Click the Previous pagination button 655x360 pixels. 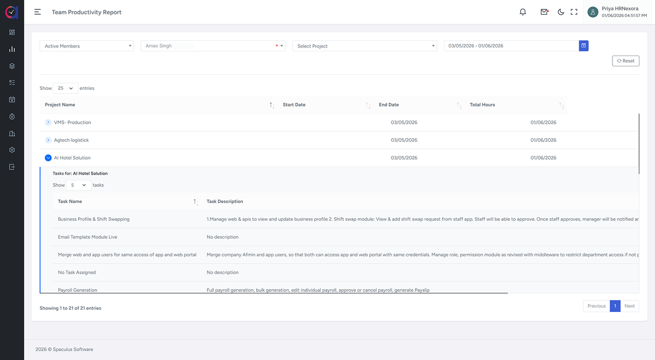[596, 306]
